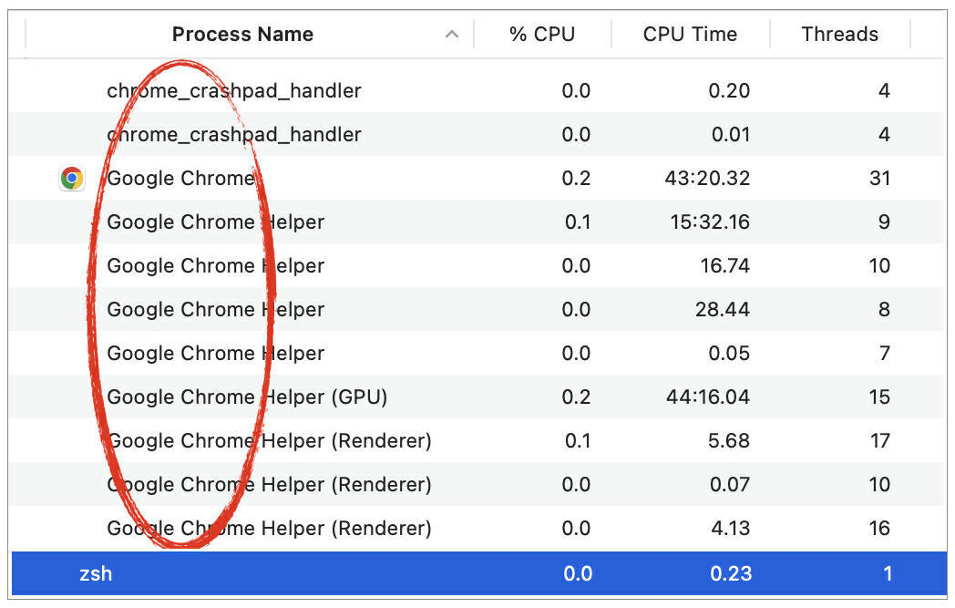Select the Renderer helper with 17 threads
Screen dimensions: 955x608
coord(269,441)
